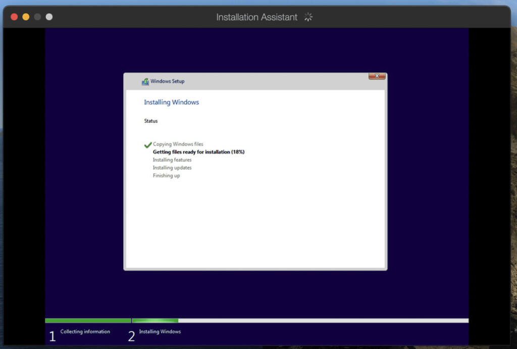Close the Installation Assistant window with red button

click(14, 17)
